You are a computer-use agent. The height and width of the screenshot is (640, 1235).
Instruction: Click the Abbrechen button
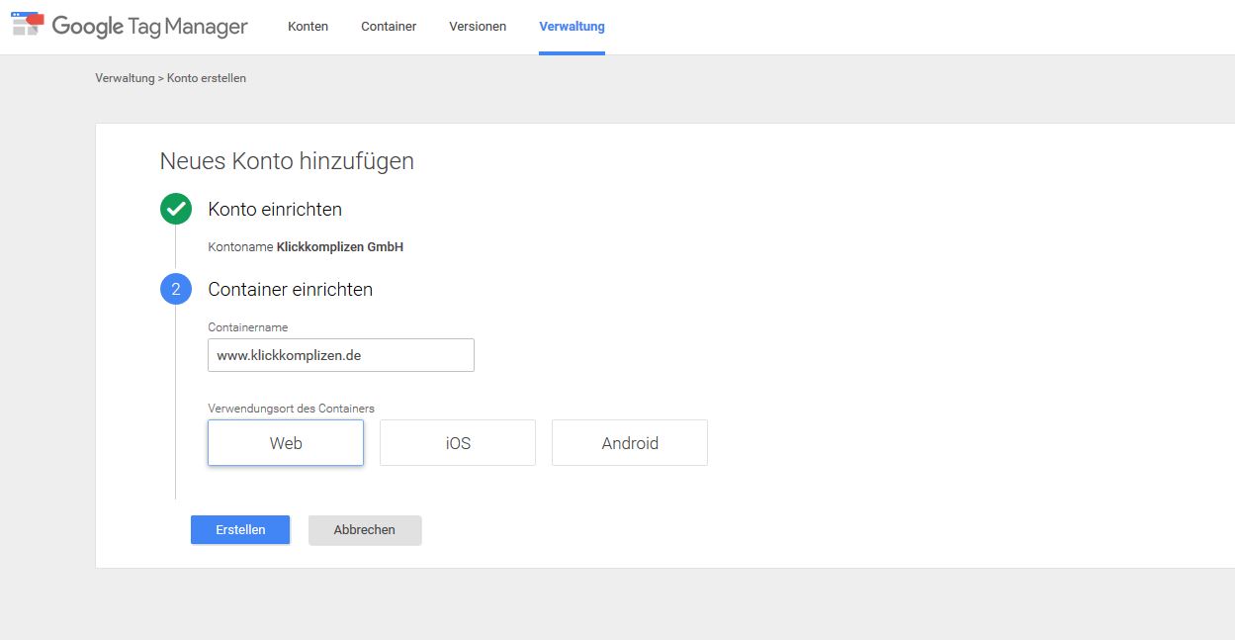[365, 530]
